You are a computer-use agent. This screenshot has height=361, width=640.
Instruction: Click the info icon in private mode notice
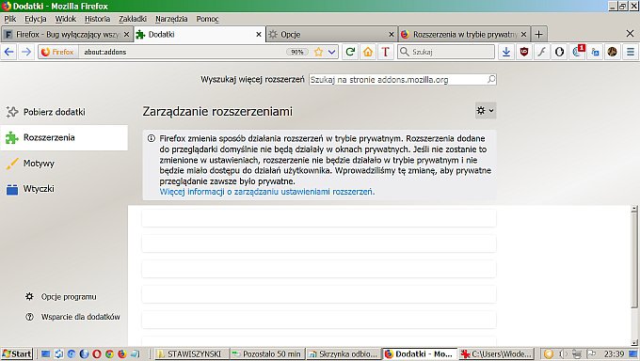point(151,138)
